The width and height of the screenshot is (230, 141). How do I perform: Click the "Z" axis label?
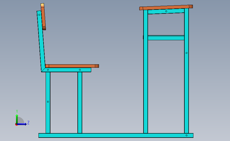(28, 122)
